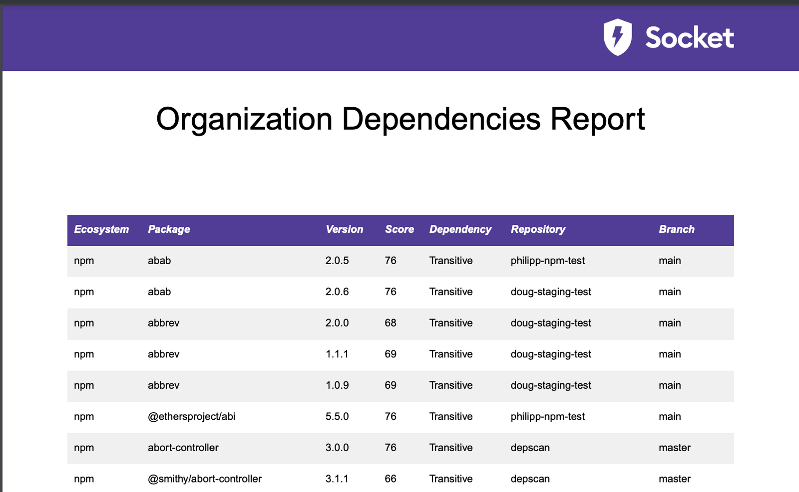Image resolution: width=799 pixels, height=492 pixels.
Task: Click the Version column header
Action: coord(345,229)
